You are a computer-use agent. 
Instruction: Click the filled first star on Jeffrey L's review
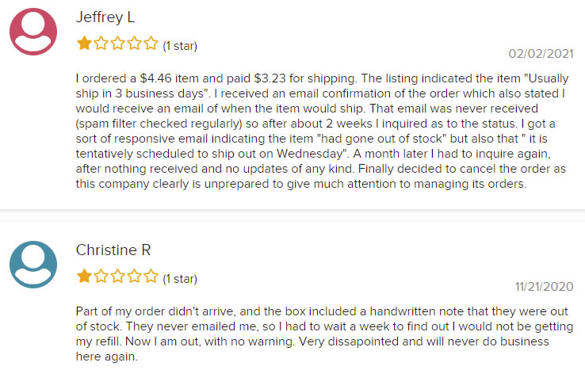[x=84, y=44]
